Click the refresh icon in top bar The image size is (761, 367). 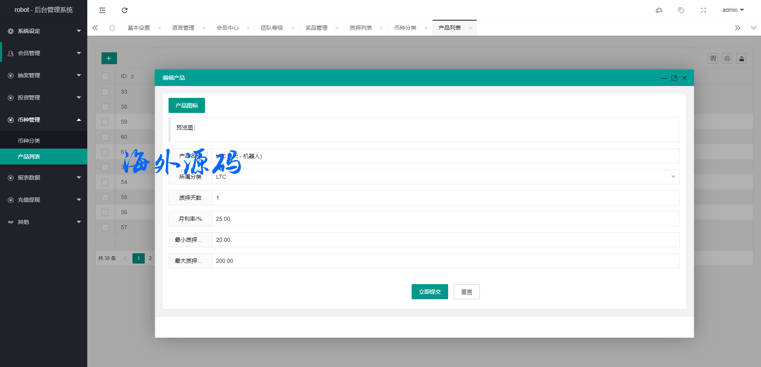tap(125, 10)
